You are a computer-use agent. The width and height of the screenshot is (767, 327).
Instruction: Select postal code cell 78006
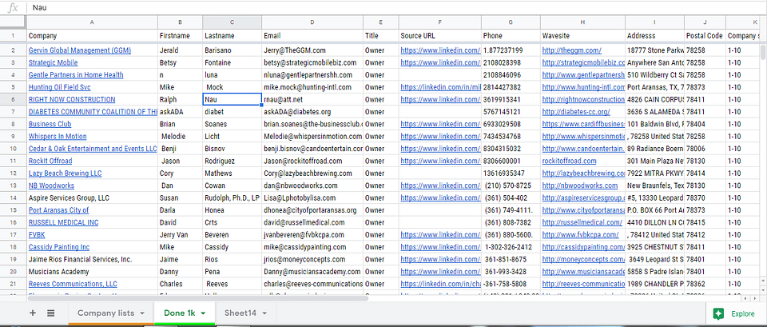tap(705, 149)
